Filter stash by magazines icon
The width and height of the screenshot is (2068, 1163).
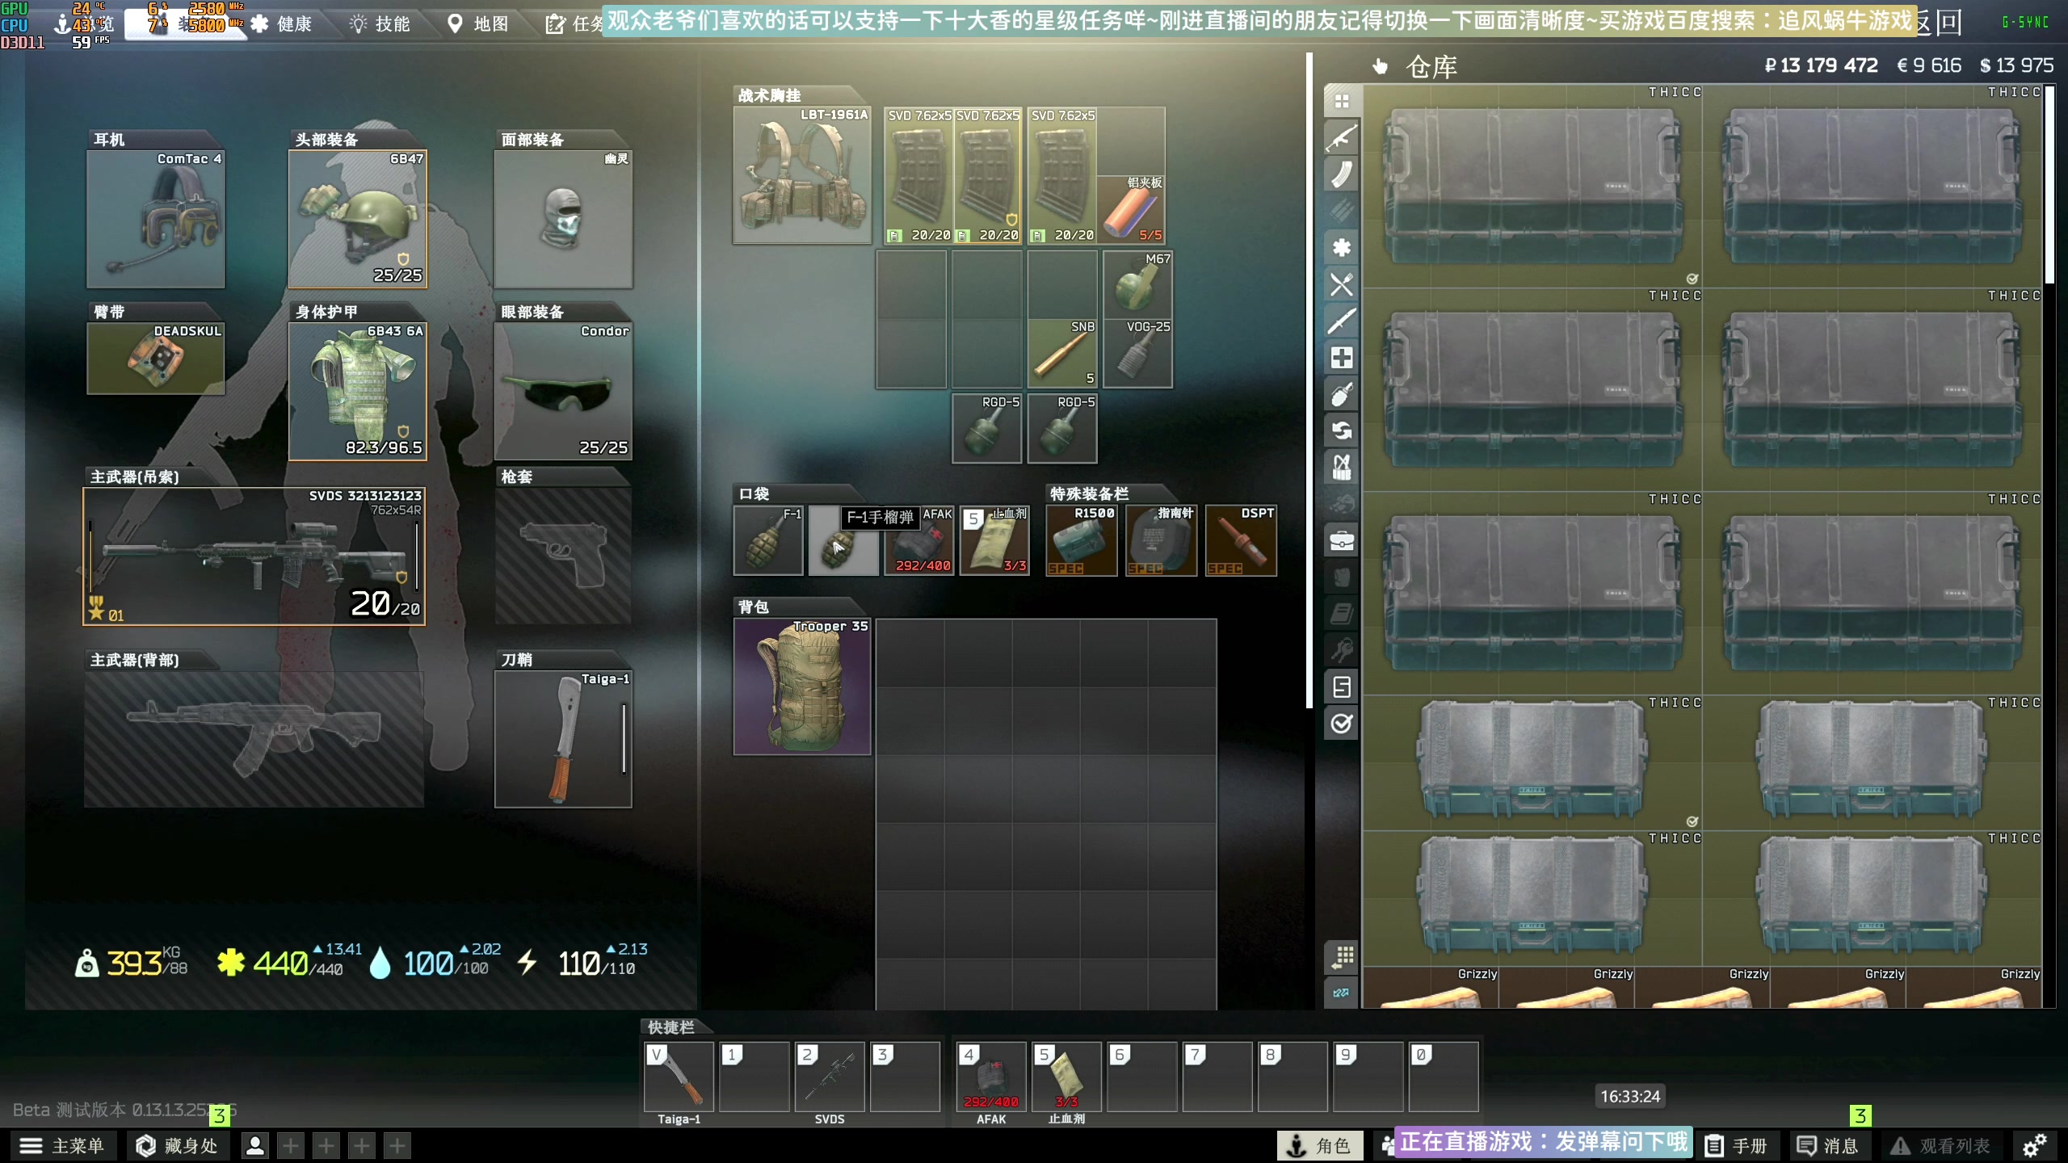tap(1341, 174)
